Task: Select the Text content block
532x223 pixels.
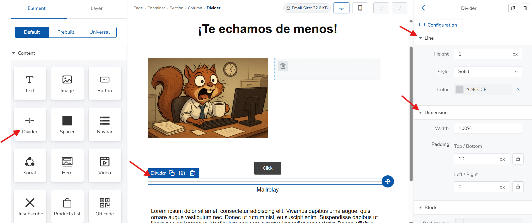Action: point(30,83)
